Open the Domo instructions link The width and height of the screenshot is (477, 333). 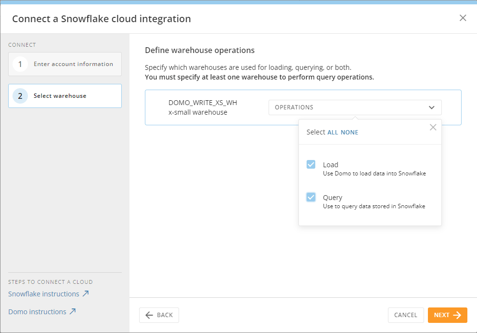point(37,312)
